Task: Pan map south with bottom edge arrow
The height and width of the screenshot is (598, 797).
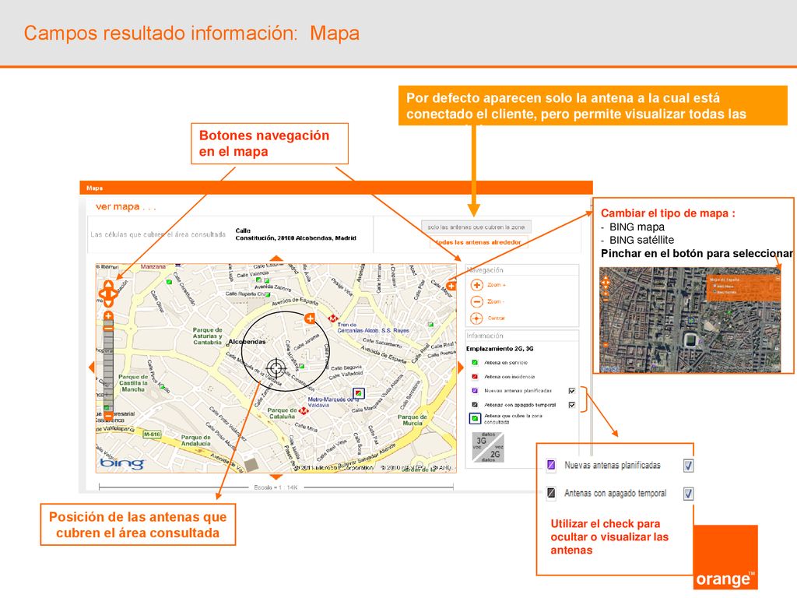Action: 276,477
